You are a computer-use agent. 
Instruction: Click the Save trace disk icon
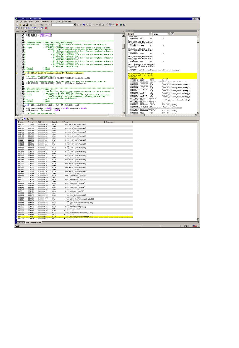point(28,119)
